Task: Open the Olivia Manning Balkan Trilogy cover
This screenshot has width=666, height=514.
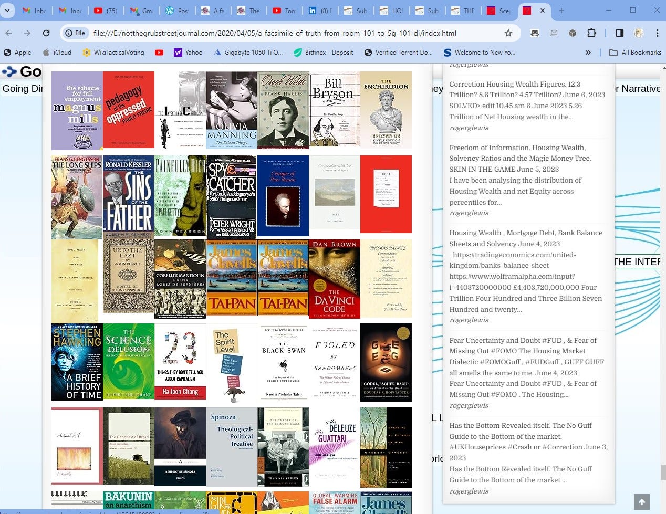Action: 232,110
